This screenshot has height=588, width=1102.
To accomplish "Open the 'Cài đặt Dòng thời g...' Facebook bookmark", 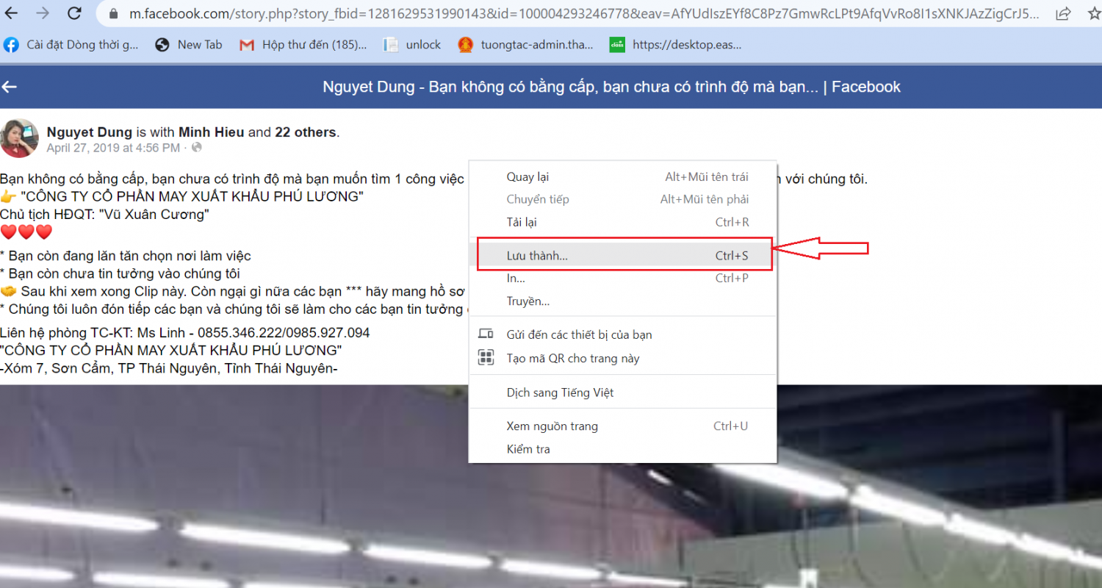I will [71, 45].
